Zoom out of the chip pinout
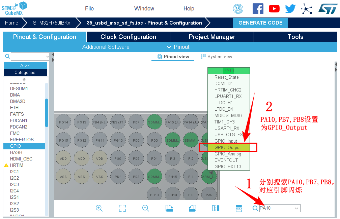Screen dimensions: 340x219 [146, 208]
